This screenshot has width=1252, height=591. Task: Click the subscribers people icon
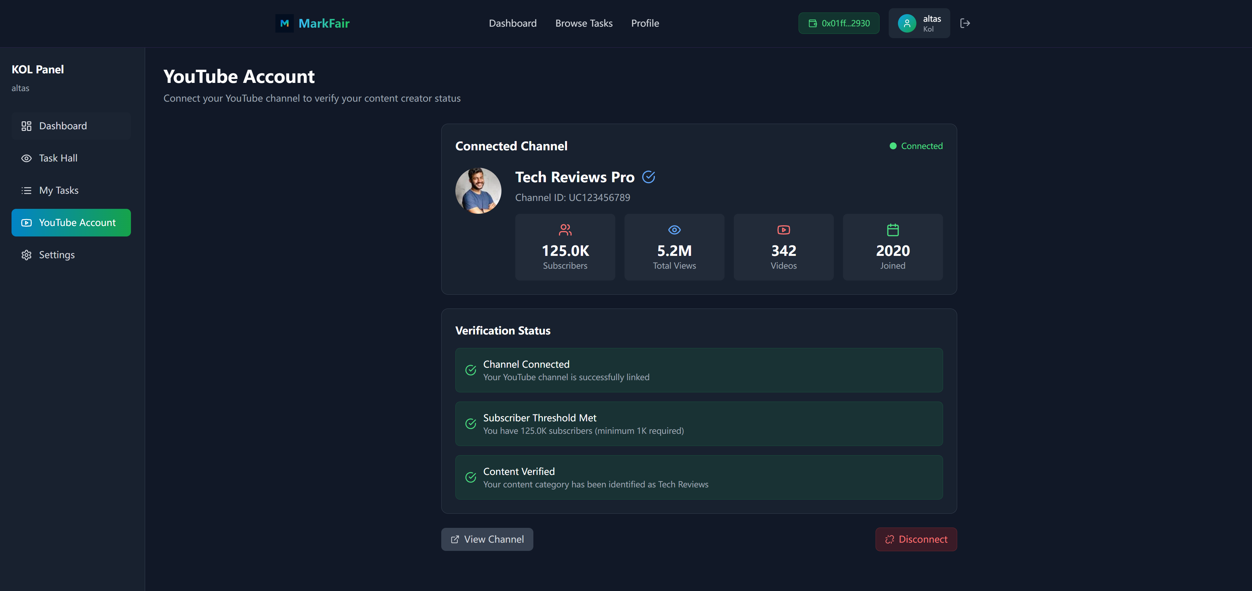coord(565,230)
